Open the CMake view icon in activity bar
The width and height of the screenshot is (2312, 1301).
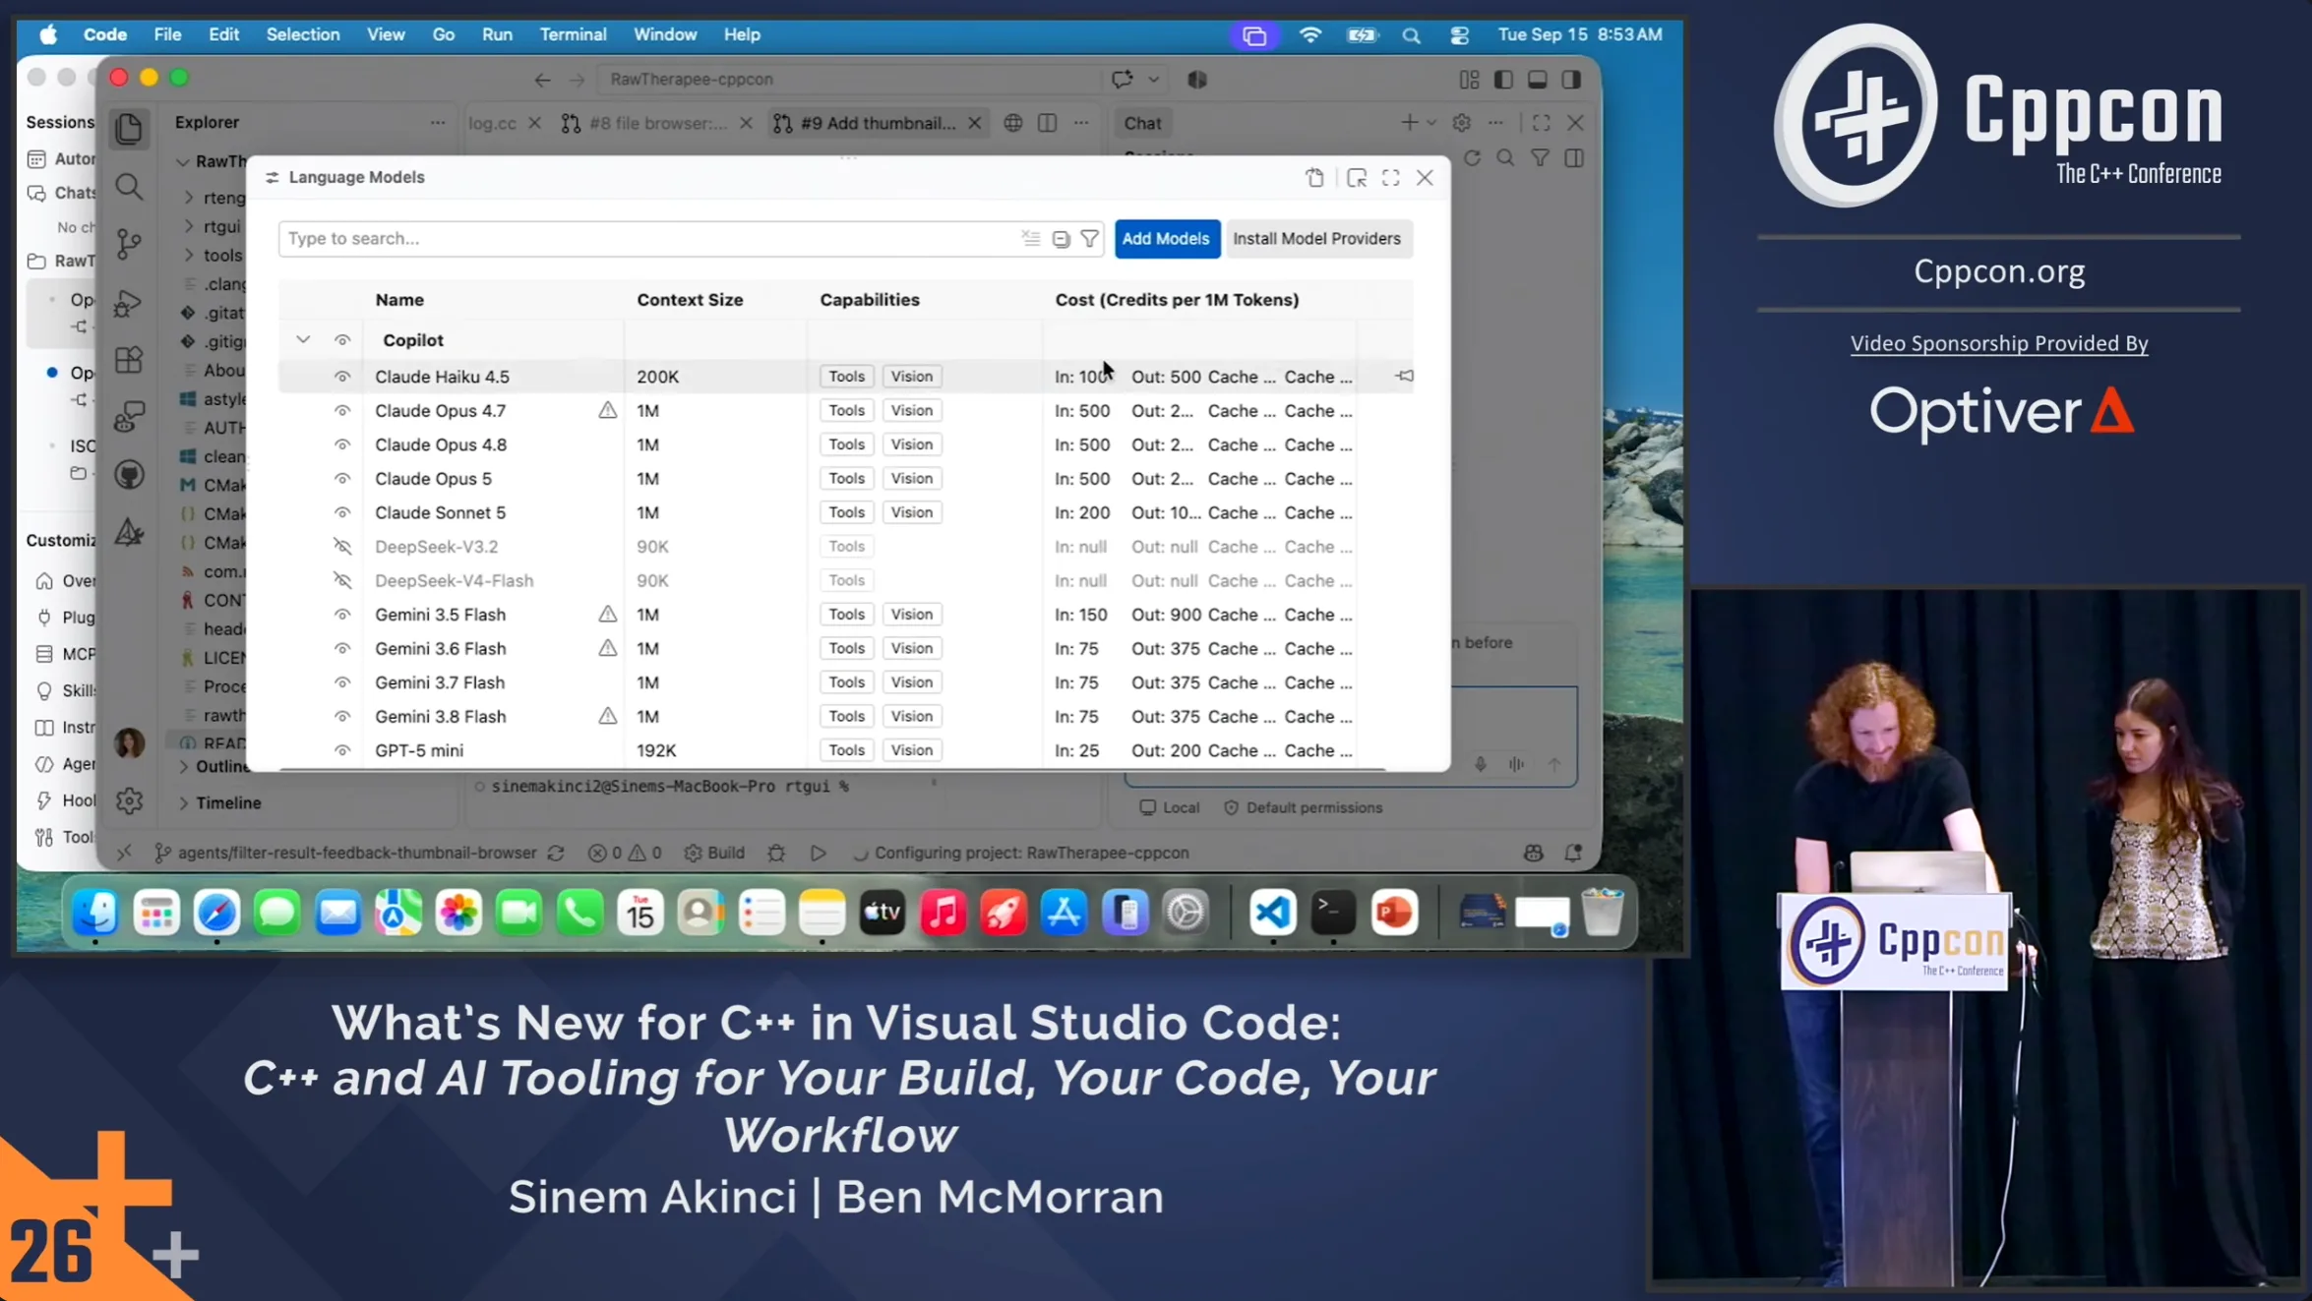pyautogui.click(x=129, y=533)
